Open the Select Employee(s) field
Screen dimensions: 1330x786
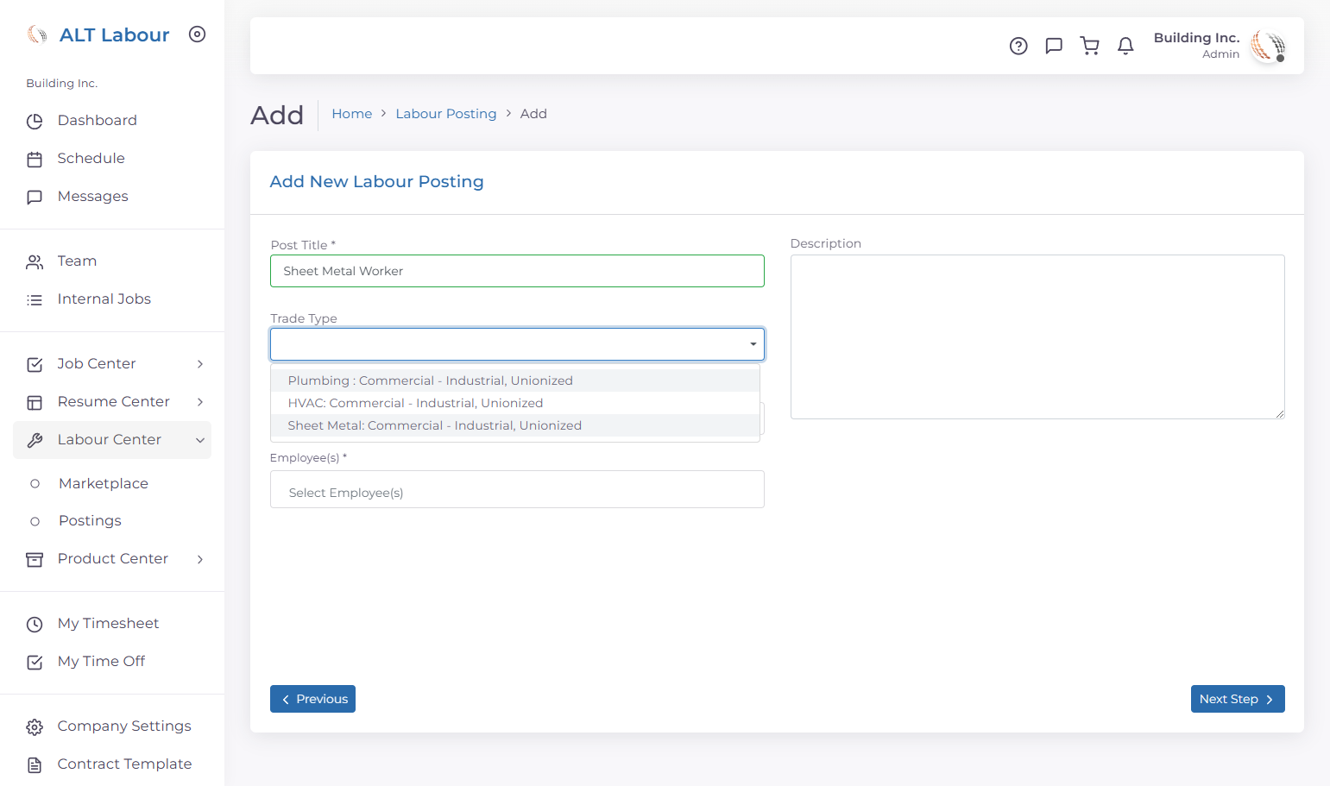517,489
